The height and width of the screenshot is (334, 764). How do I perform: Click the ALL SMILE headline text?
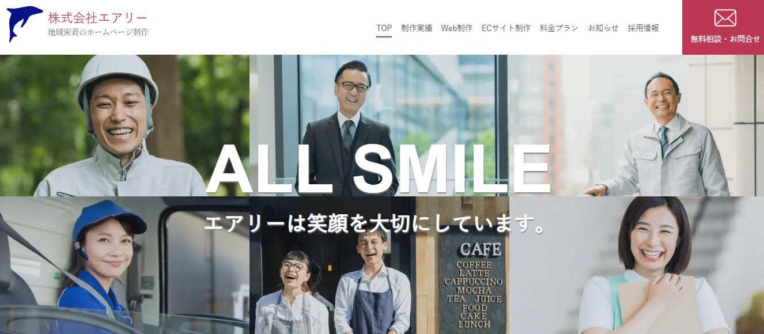(x=379, y=169)
